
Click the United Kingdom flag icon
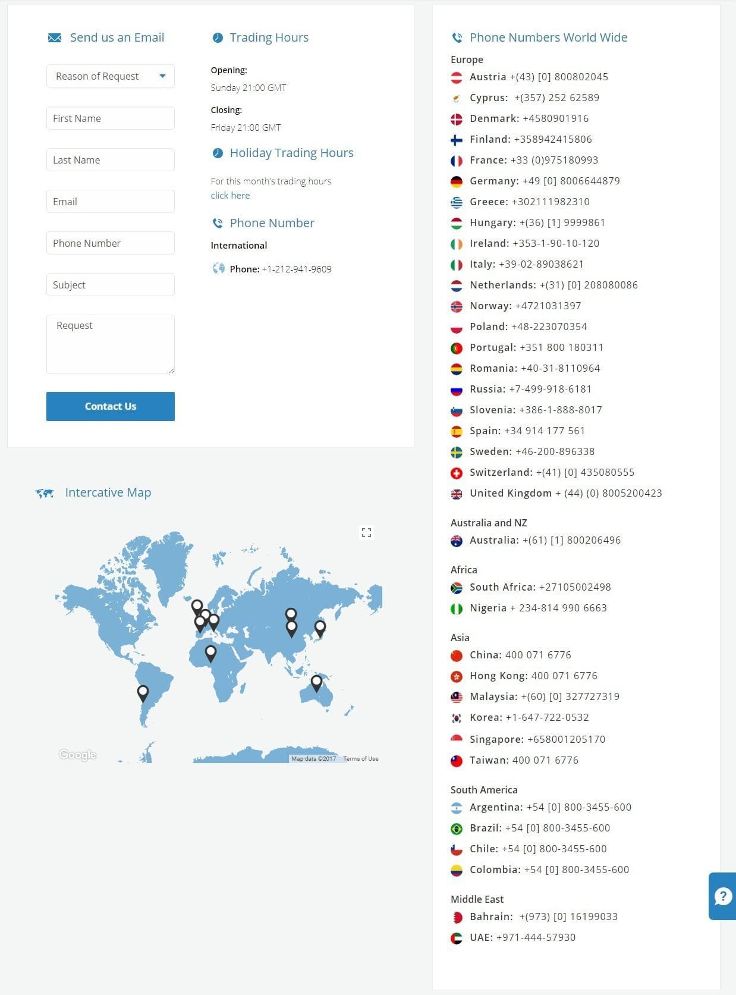(457, 494)
